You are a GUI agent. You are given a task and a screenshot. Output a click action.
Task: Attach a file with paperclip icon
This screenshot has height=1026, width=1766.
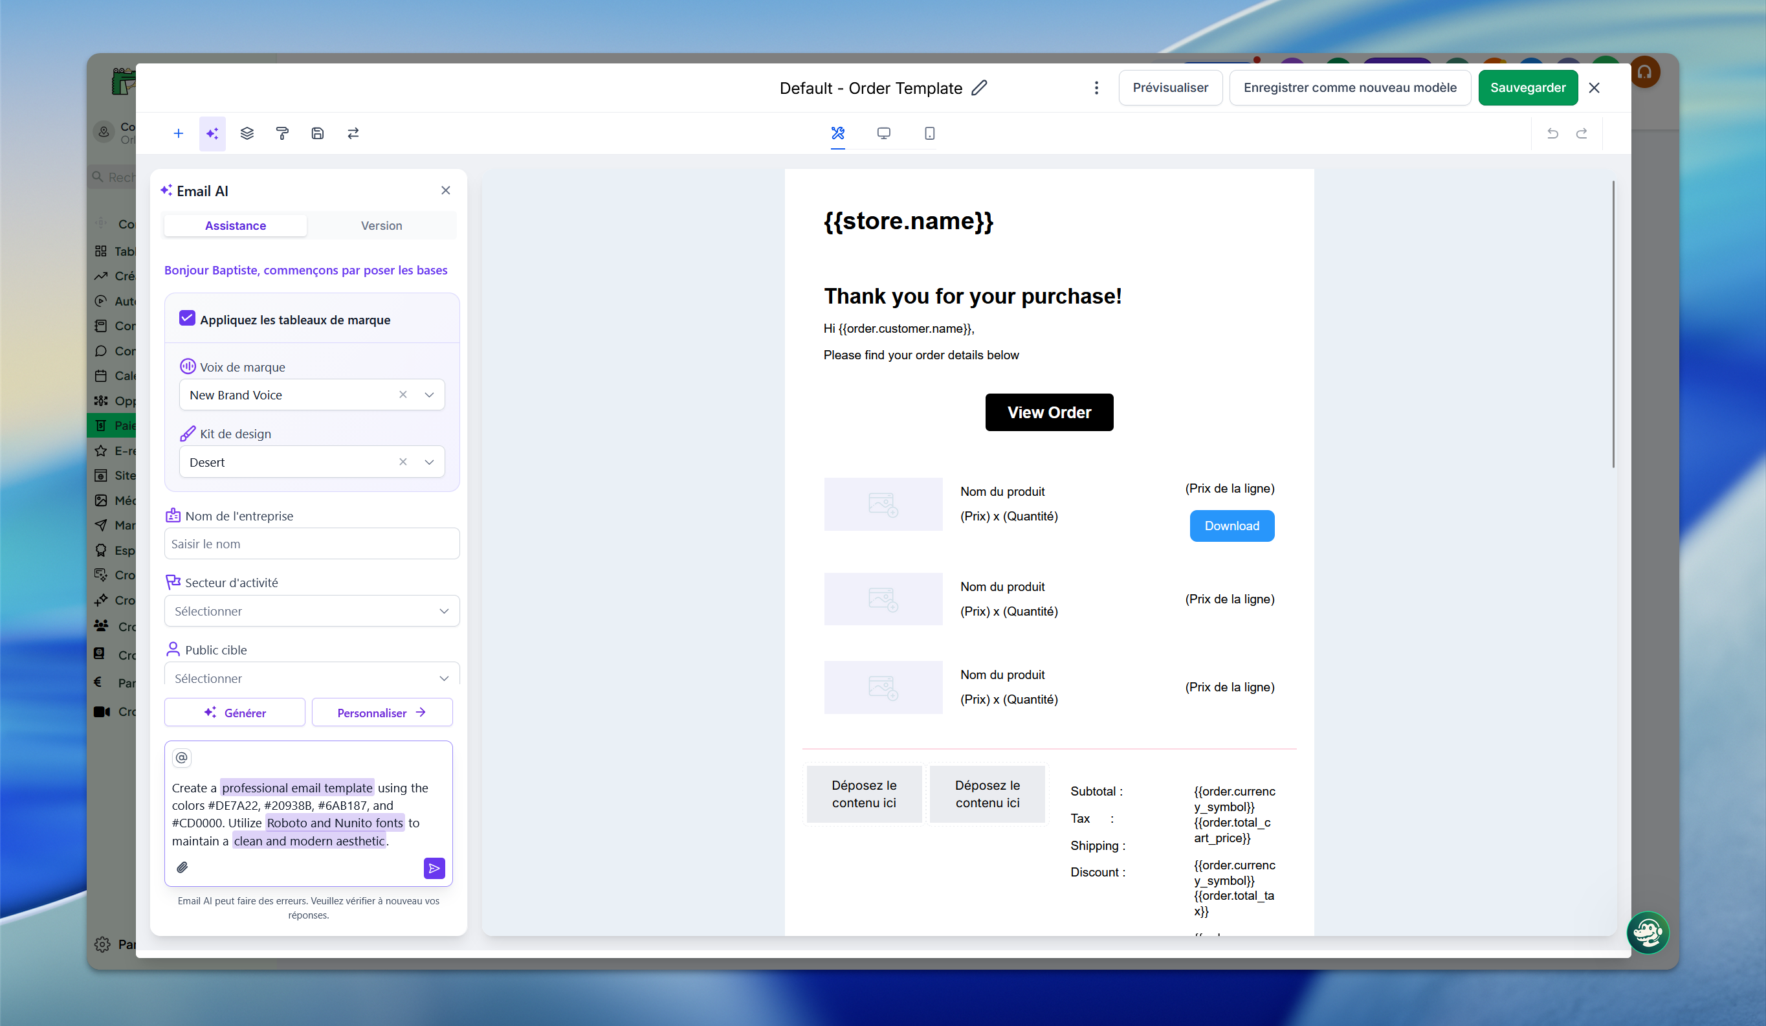click(x=182, y=867)
